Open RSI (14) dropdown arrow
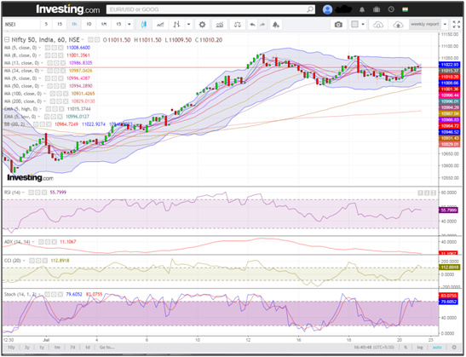The height and width of the screenshot is (357, 466). point(23,193)
